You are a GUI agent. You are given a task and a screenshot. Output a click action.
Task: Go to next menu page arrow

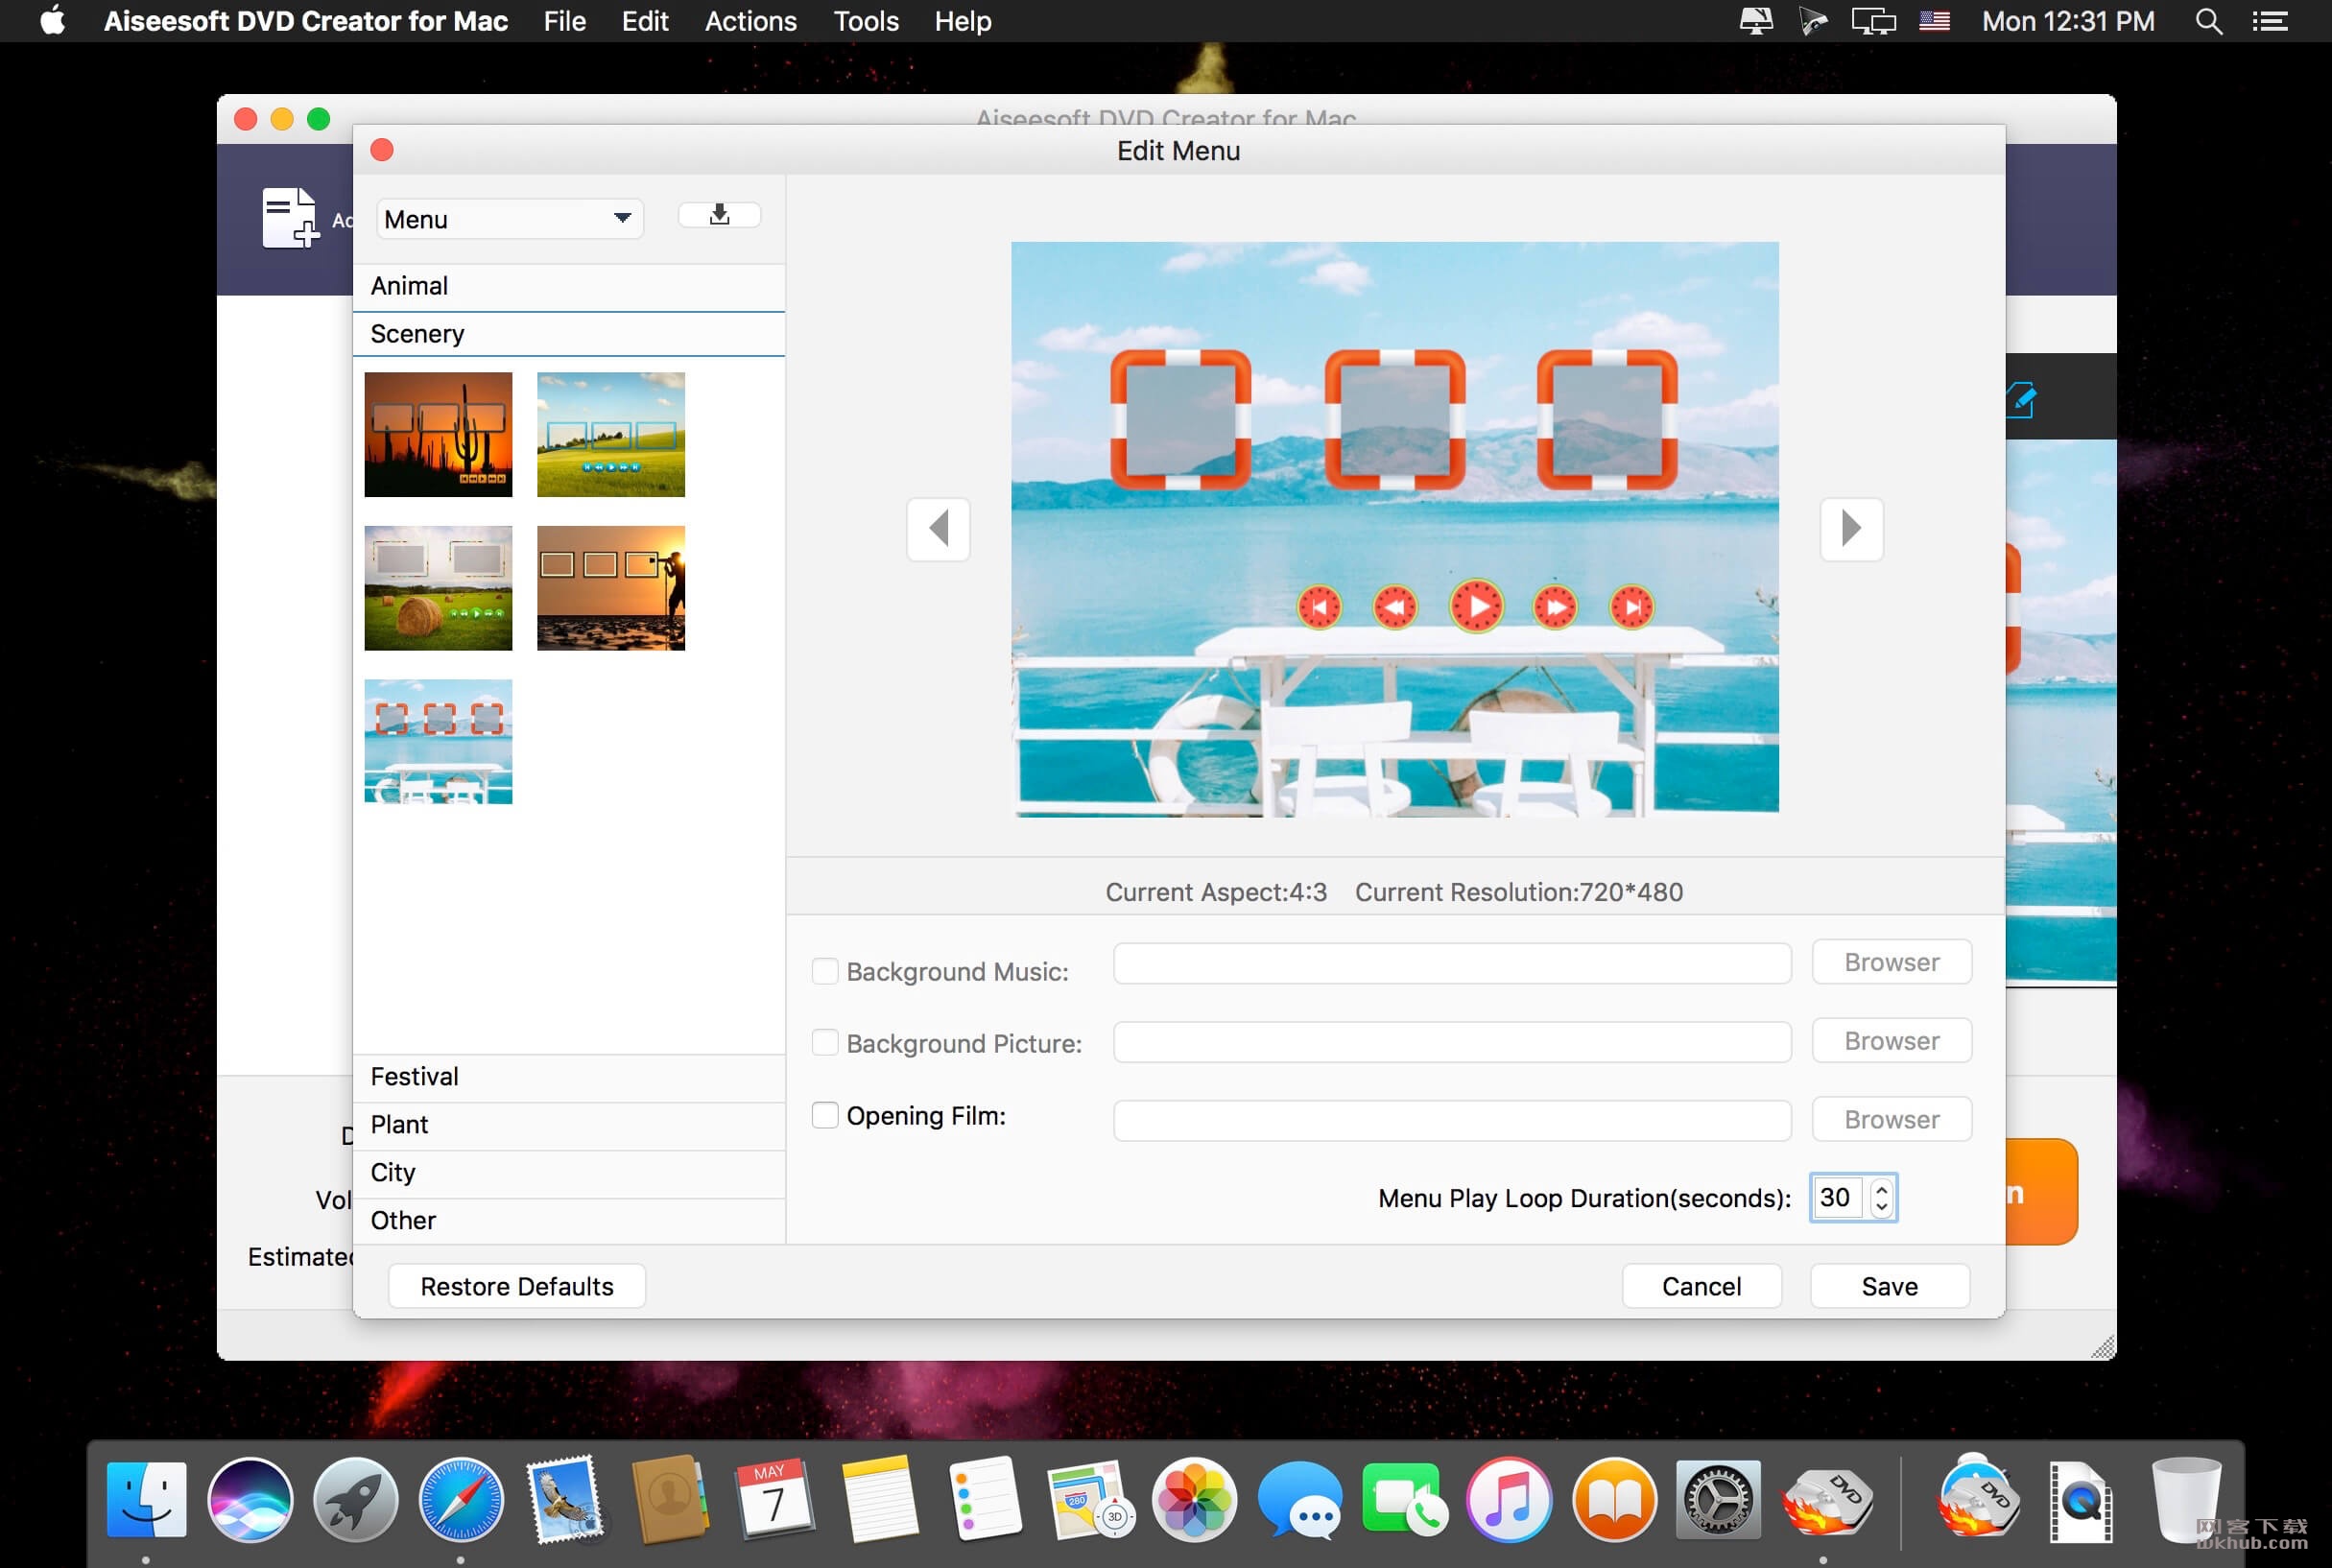[x=1851, y=528]
